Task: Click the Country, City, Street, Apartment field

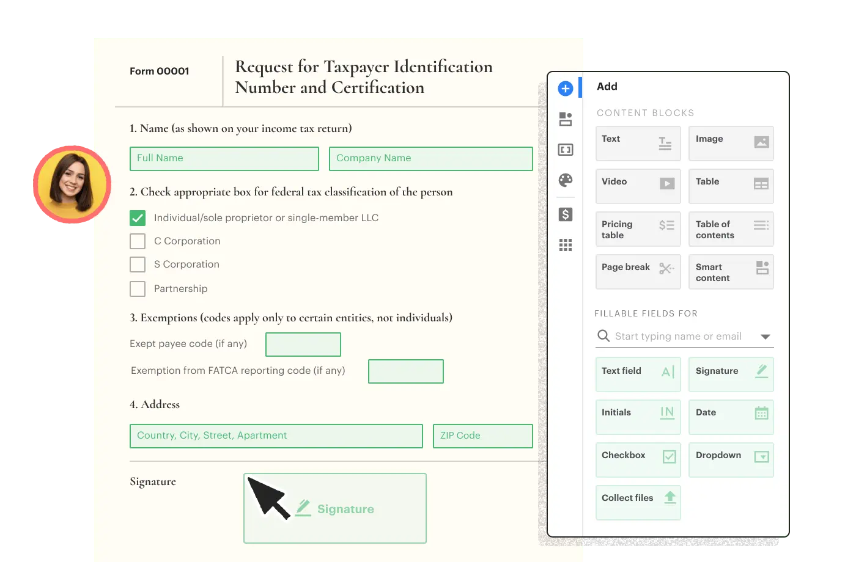Action: pyautogui.click(x=276, y=436)
